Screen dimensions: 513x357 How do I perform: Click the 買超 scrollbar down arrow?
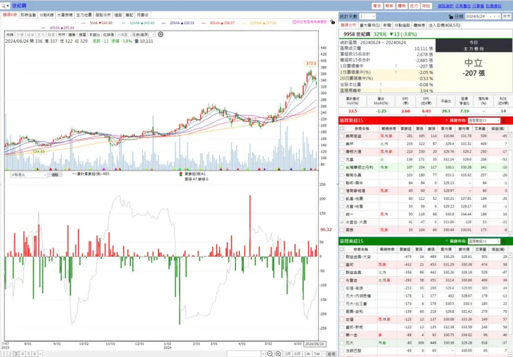pyautogui.click(x=510, y=234)
